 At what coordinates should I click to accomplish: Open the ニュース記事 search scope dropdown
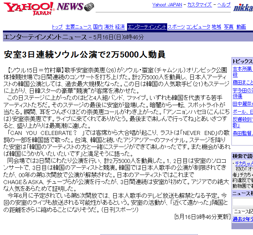point(243,211)
